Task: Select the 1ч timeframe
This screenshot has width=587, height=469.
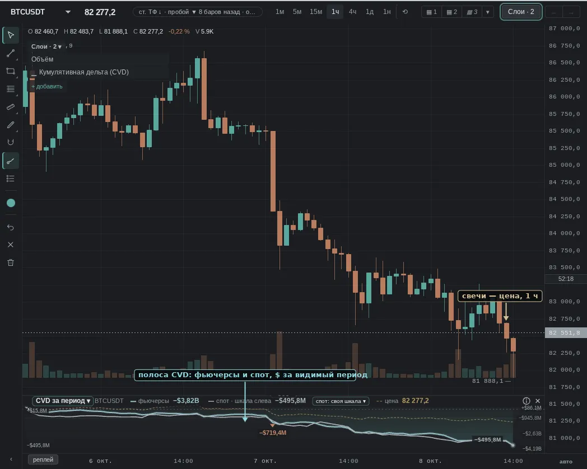Action: (x=335, y=12)
